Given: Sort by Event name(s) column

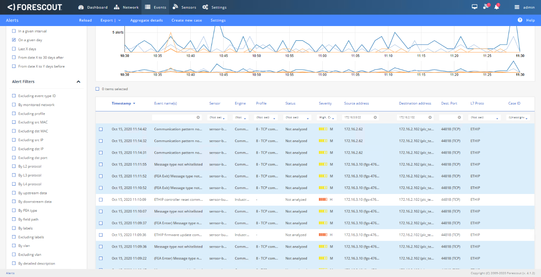Looking at the screenshot, I should click(x=166, y=103).
